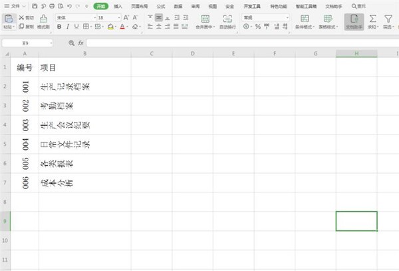The width and height of the screenshot is (399, 271).
Task: Switch to the Insert (插入) tab
Action: [x=118, y=6]
